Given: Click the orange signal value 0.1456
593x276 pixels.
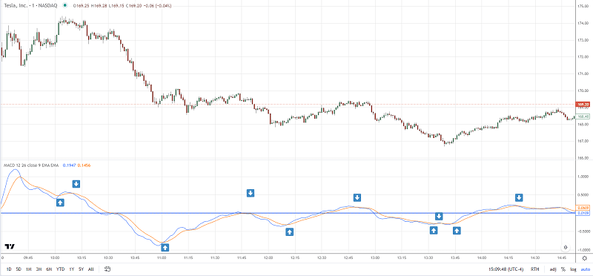Looking at the screenshot, I should (x=84, y=165).
